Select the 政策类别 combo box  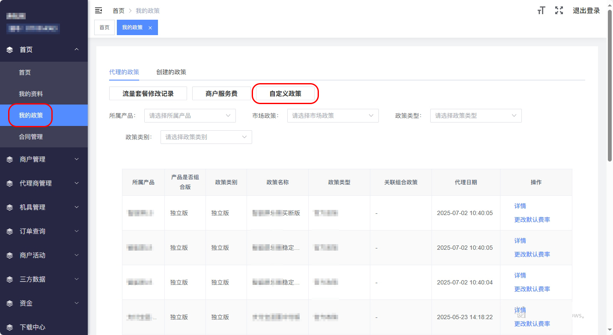click(x=206, y=137)
